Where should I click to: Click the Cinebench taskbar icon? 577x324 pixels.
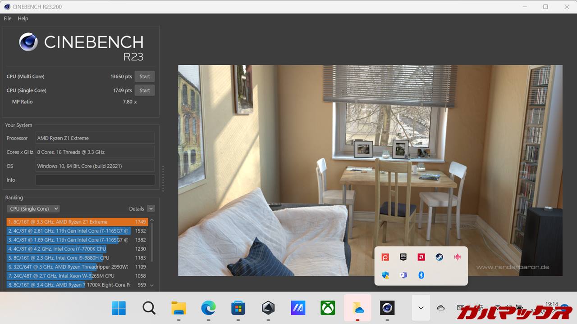pos(387,308)
